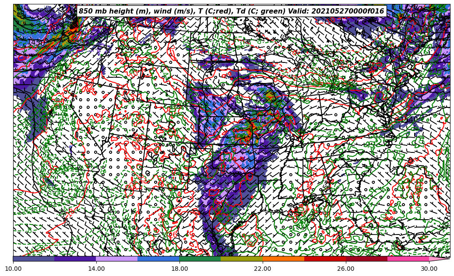This screenshot has width=454, height=276.
Task: Click the slate-blue 10–12 colorbar segment
Action: coord(34,259)
